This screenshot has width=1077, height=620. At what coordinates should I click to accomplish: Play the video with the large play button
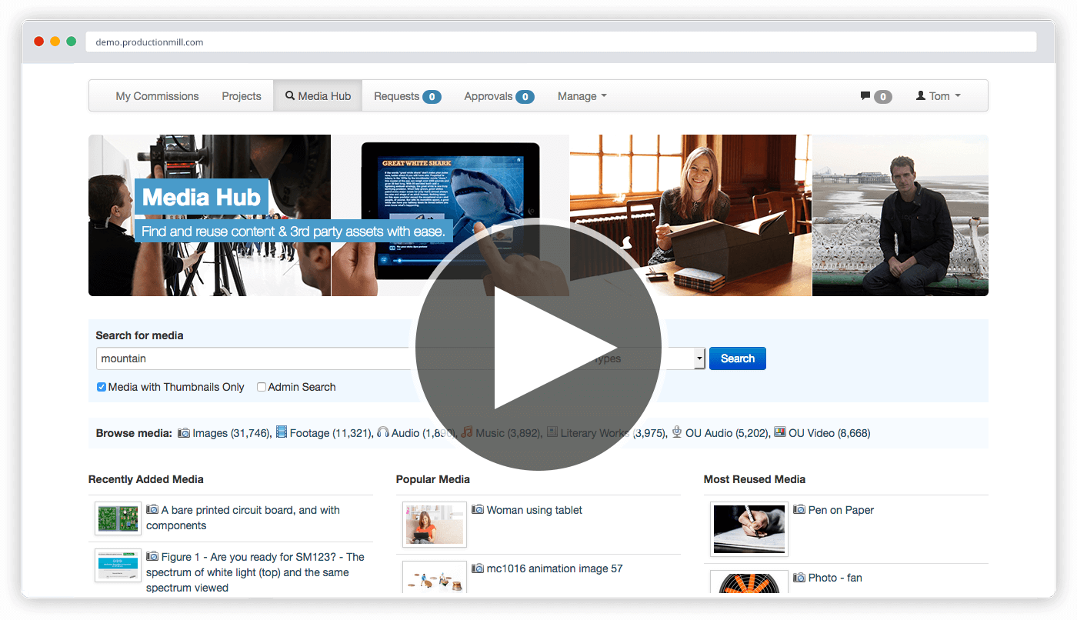pos(538,348)
